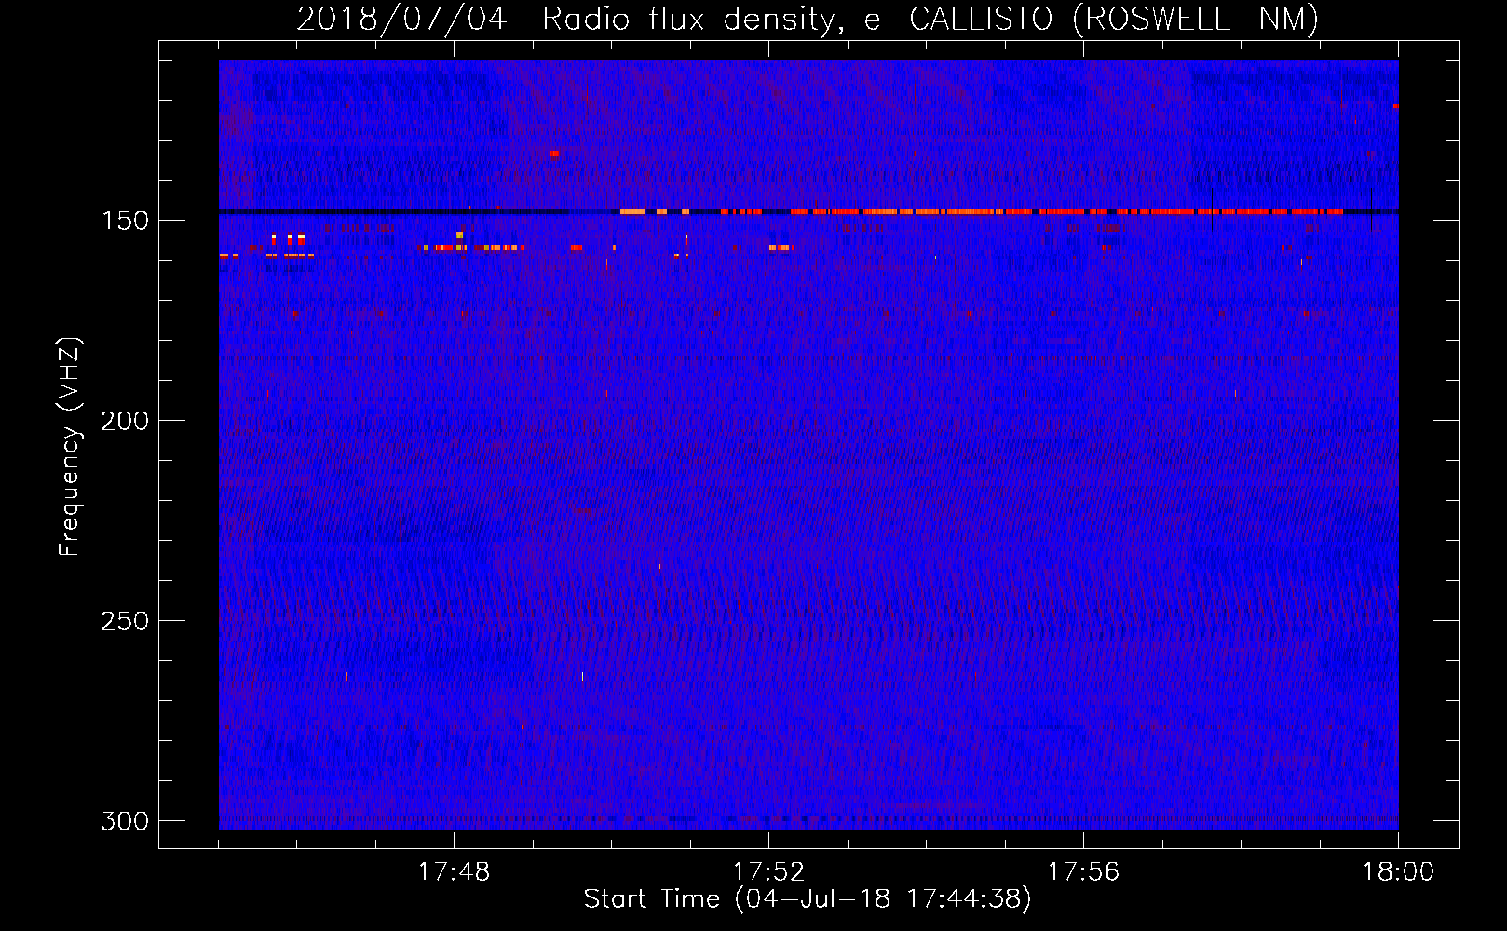
Task: Click the 250 frequency tick label
Action: [x=125, y=621]
